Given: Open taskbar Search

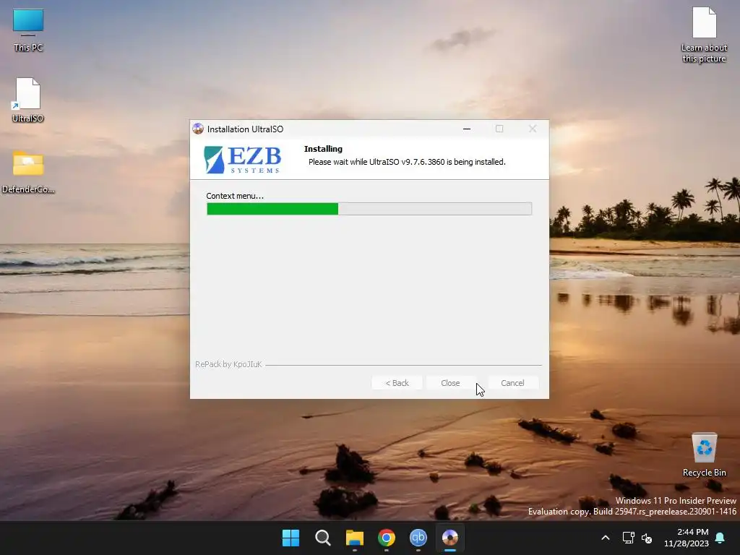Looking at the screenshot, I should coord(323,538).
